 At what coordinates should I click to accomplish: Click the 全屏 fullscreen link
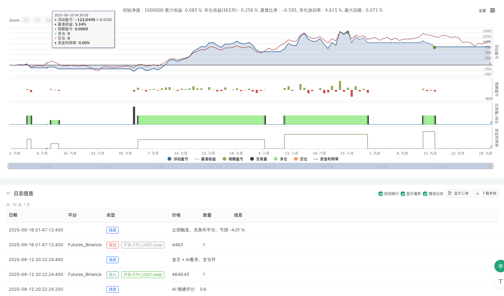click(482, 10)
